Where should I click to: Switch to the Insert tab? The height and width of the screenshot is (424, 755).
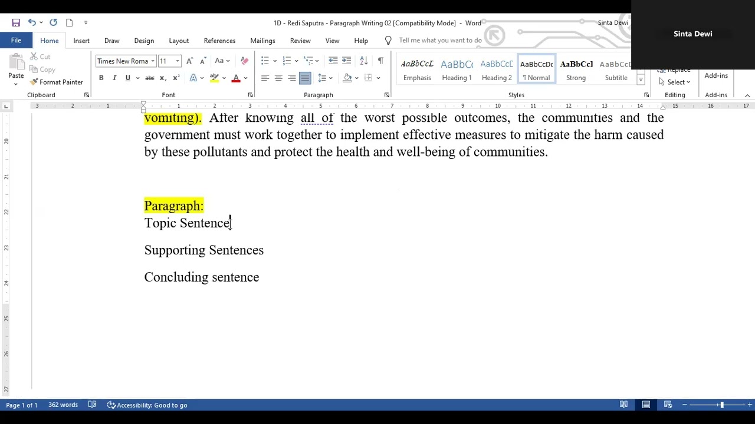click(x=81, y=41)
